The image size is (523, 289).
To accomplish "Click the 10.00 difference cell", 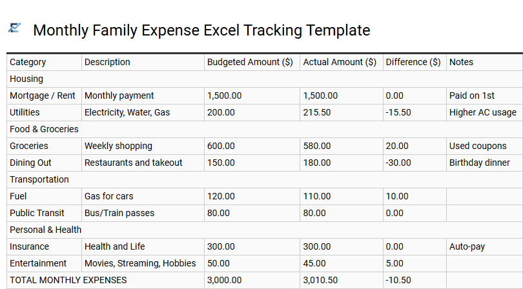I will [415, 196].
